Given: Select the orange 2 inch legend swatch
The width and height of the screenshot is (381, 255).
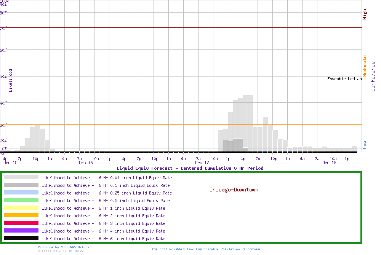Looking at the screenshot, I should (x=21, y=215).
